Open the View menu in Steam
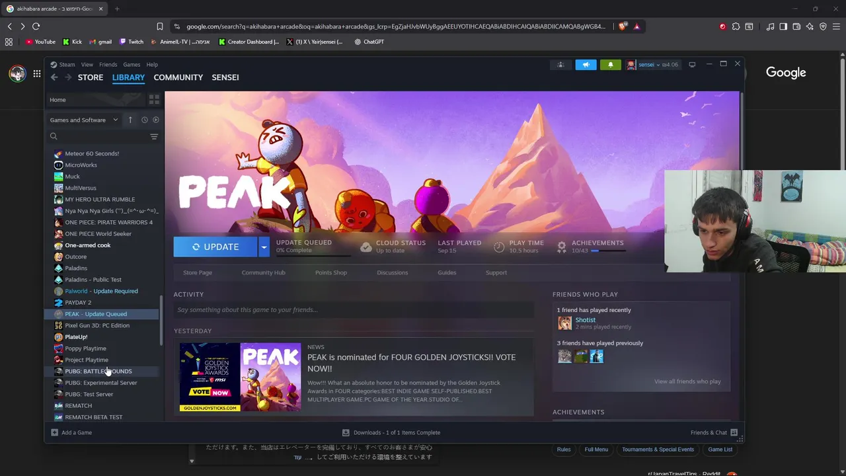The height and width of the screenshot is (476, 846). coord(87,65)
